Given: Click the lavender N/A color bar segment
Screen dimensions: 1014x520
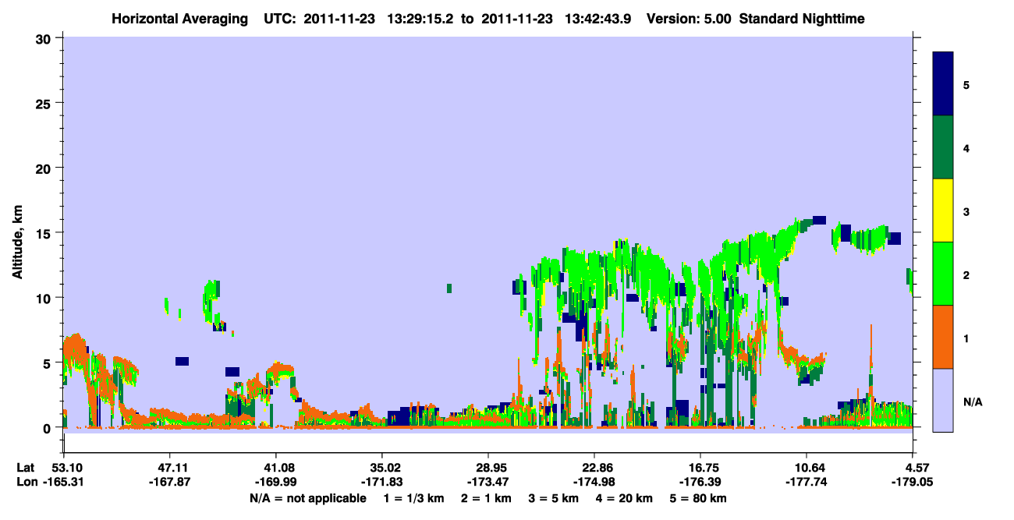Looking at the screenshot, I should coord(943,400).
